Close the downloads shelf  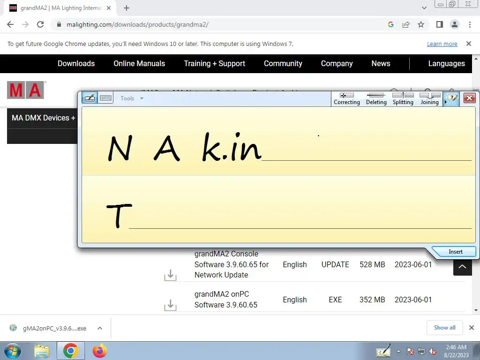coord(472,328)
